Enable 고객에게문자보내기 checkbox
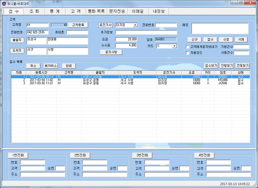The height and width of the screenshot is (188, 258). [x=188, y=47]
